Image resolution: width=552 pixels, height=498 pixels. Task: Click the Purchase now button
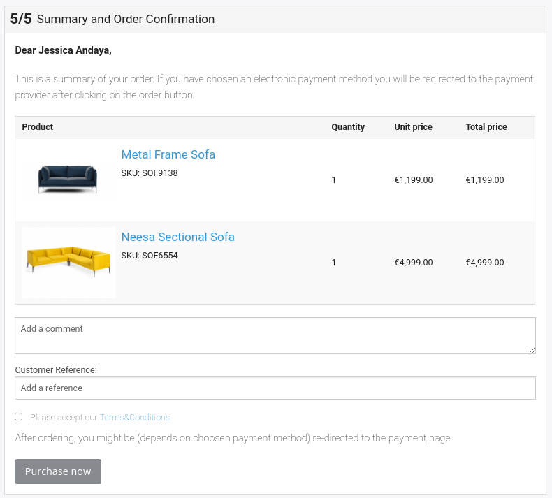coord(58,471)
